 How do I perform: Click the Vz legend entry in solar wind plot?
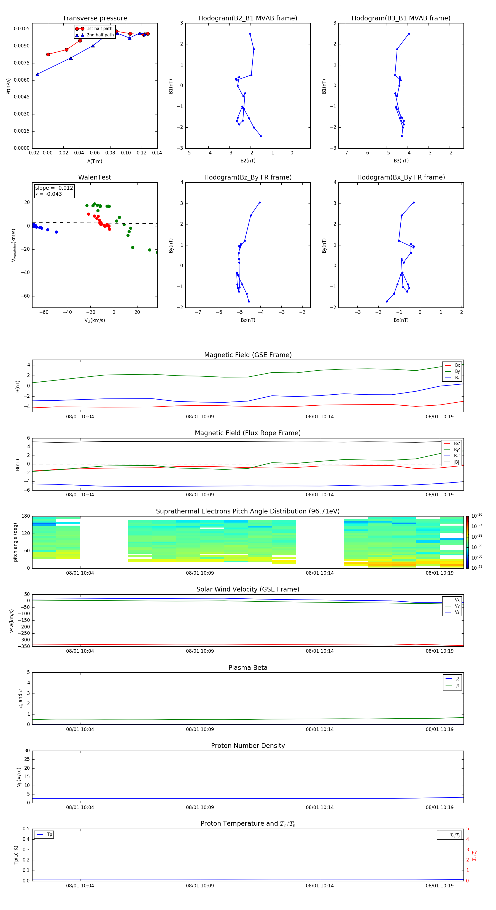point(452,612)
